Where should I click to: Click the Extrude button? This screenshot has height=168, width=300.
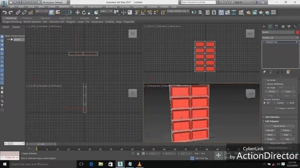pyautogui.click(x=270, y=131)
